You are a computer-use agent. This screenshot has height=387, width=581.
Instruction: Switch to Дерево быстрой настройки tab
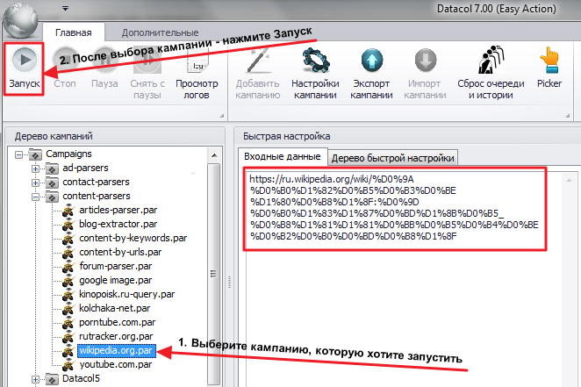[393, 158]
